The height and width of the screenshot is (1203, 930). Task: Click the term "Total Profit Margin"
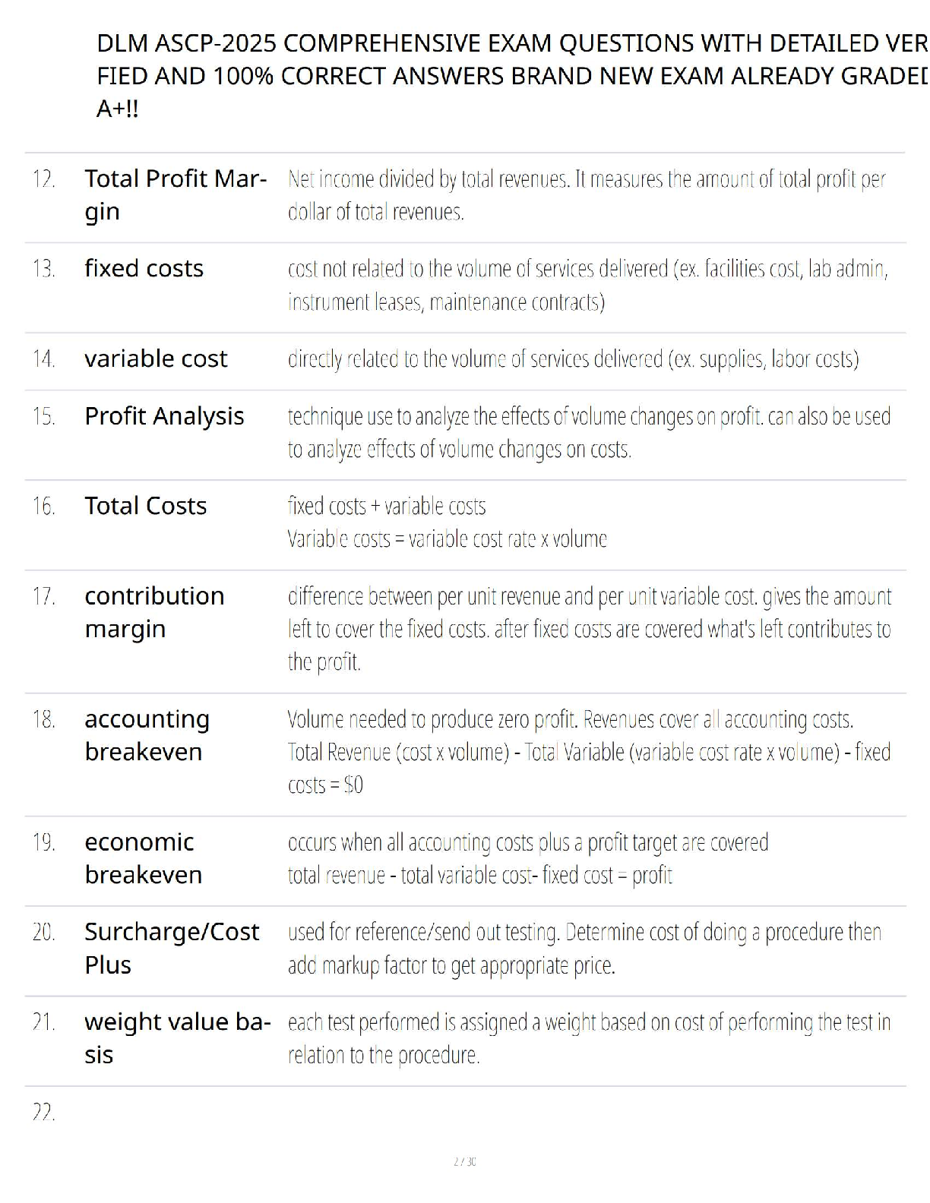pyautogui.click(x=175, y=194)
